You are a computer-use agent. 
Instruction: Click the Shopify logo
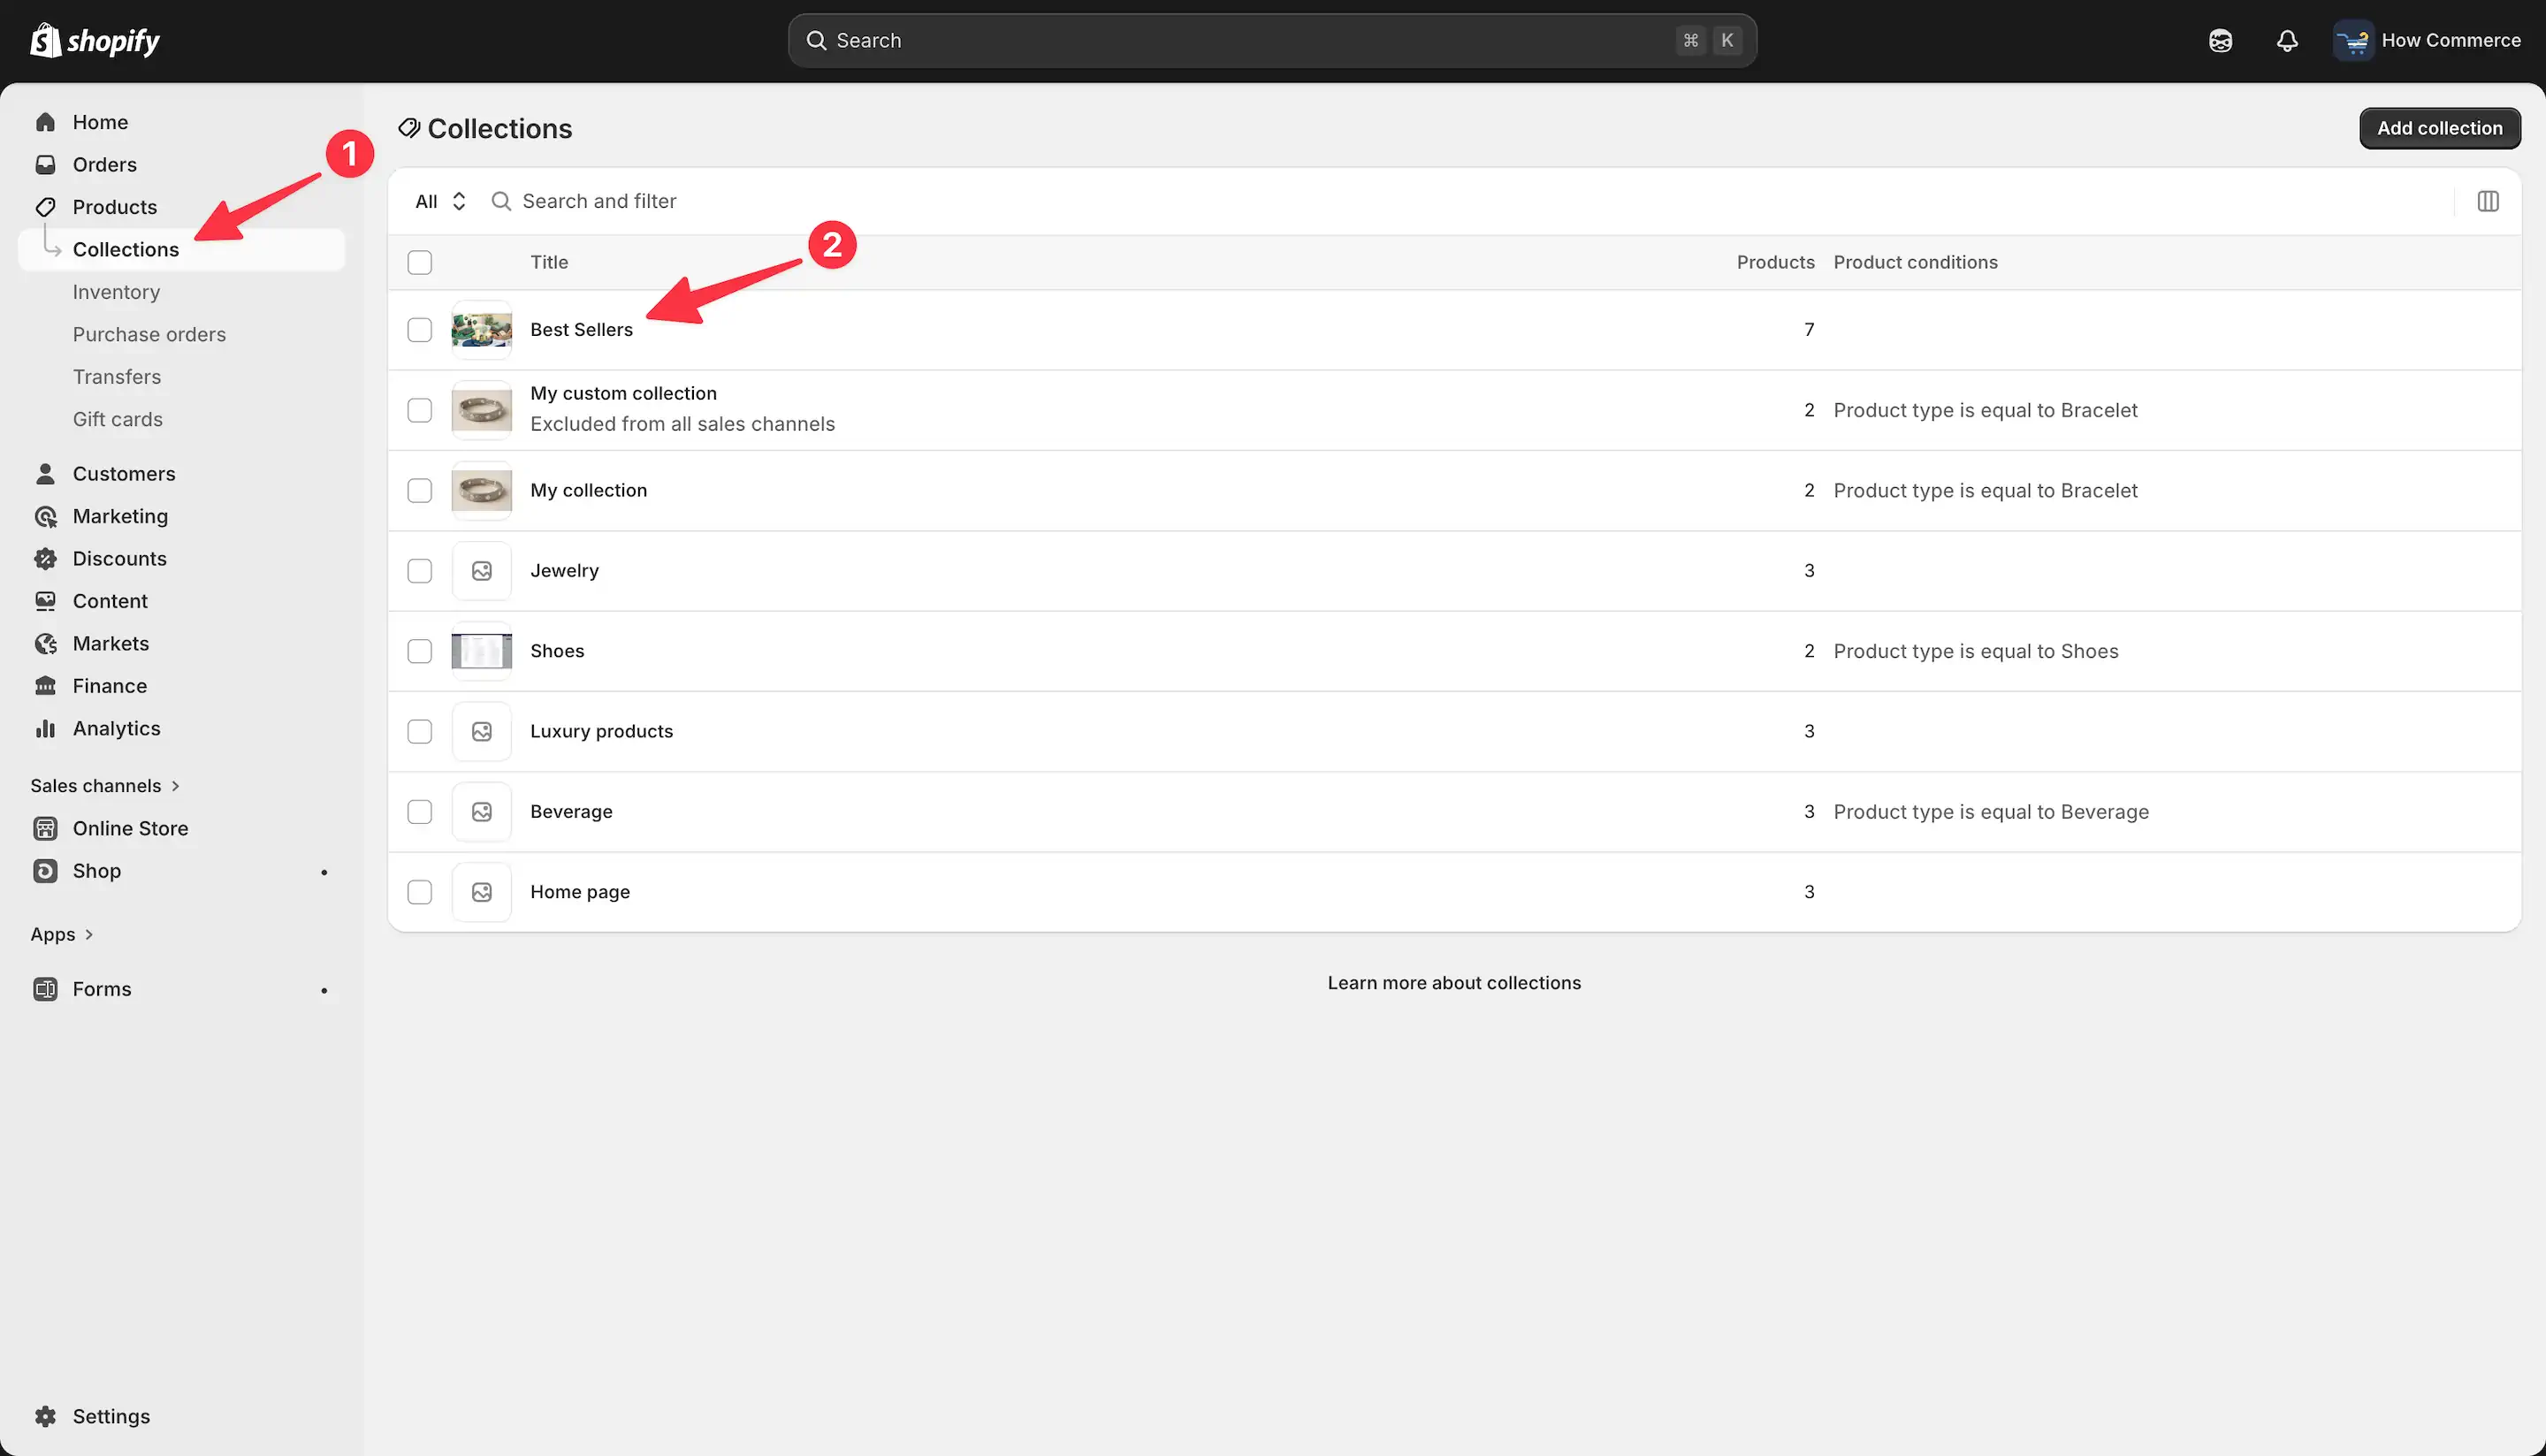[x=95, y=41]
